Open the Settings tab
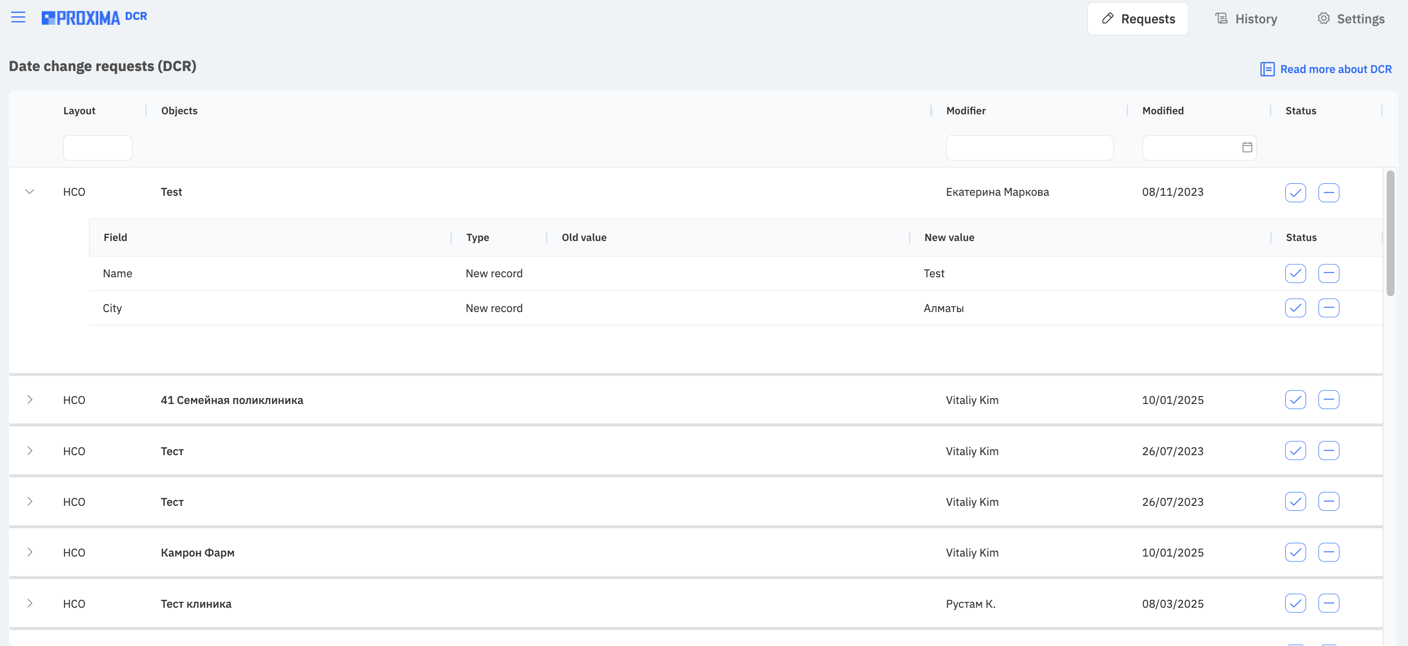The width and height of the screenshot is (1408, 646). pos(1351,18)
